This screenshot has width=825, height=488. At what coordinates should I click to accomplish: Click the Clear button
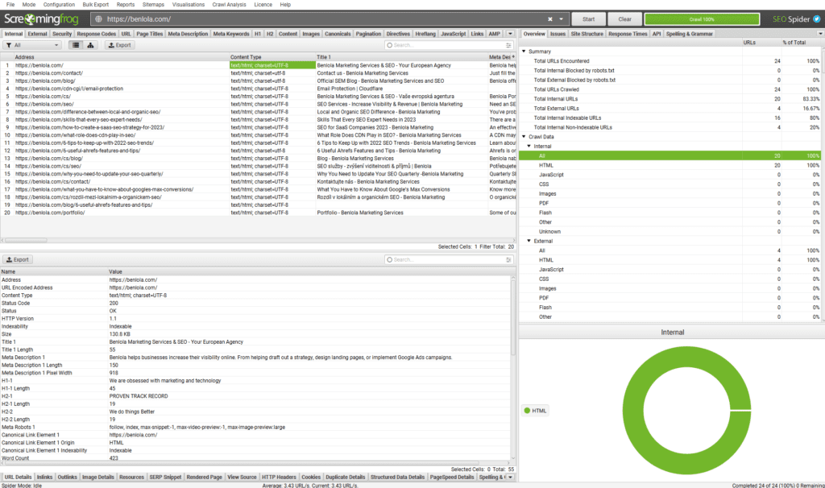[624, 19]
